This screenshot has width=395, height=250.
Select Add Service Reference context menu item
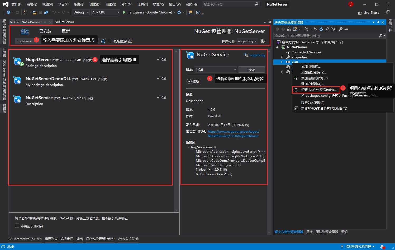(314, 72)
